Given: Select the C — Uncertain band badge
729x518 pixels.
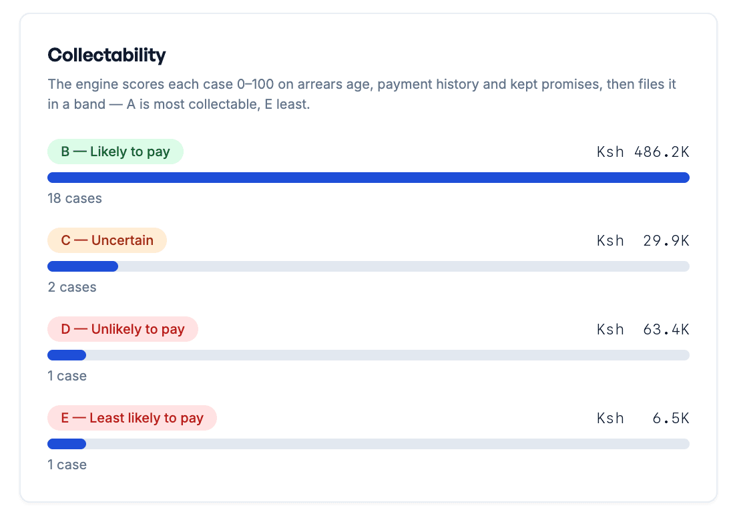Looking at the screenshot, I should (x=107, y=240).
